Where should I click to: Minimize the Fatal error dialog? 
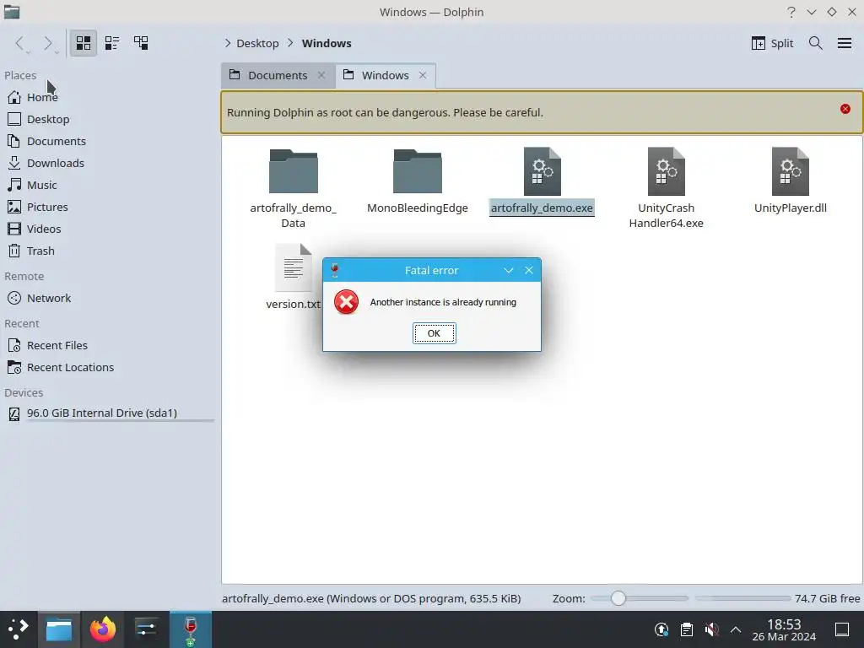point(509,271)
